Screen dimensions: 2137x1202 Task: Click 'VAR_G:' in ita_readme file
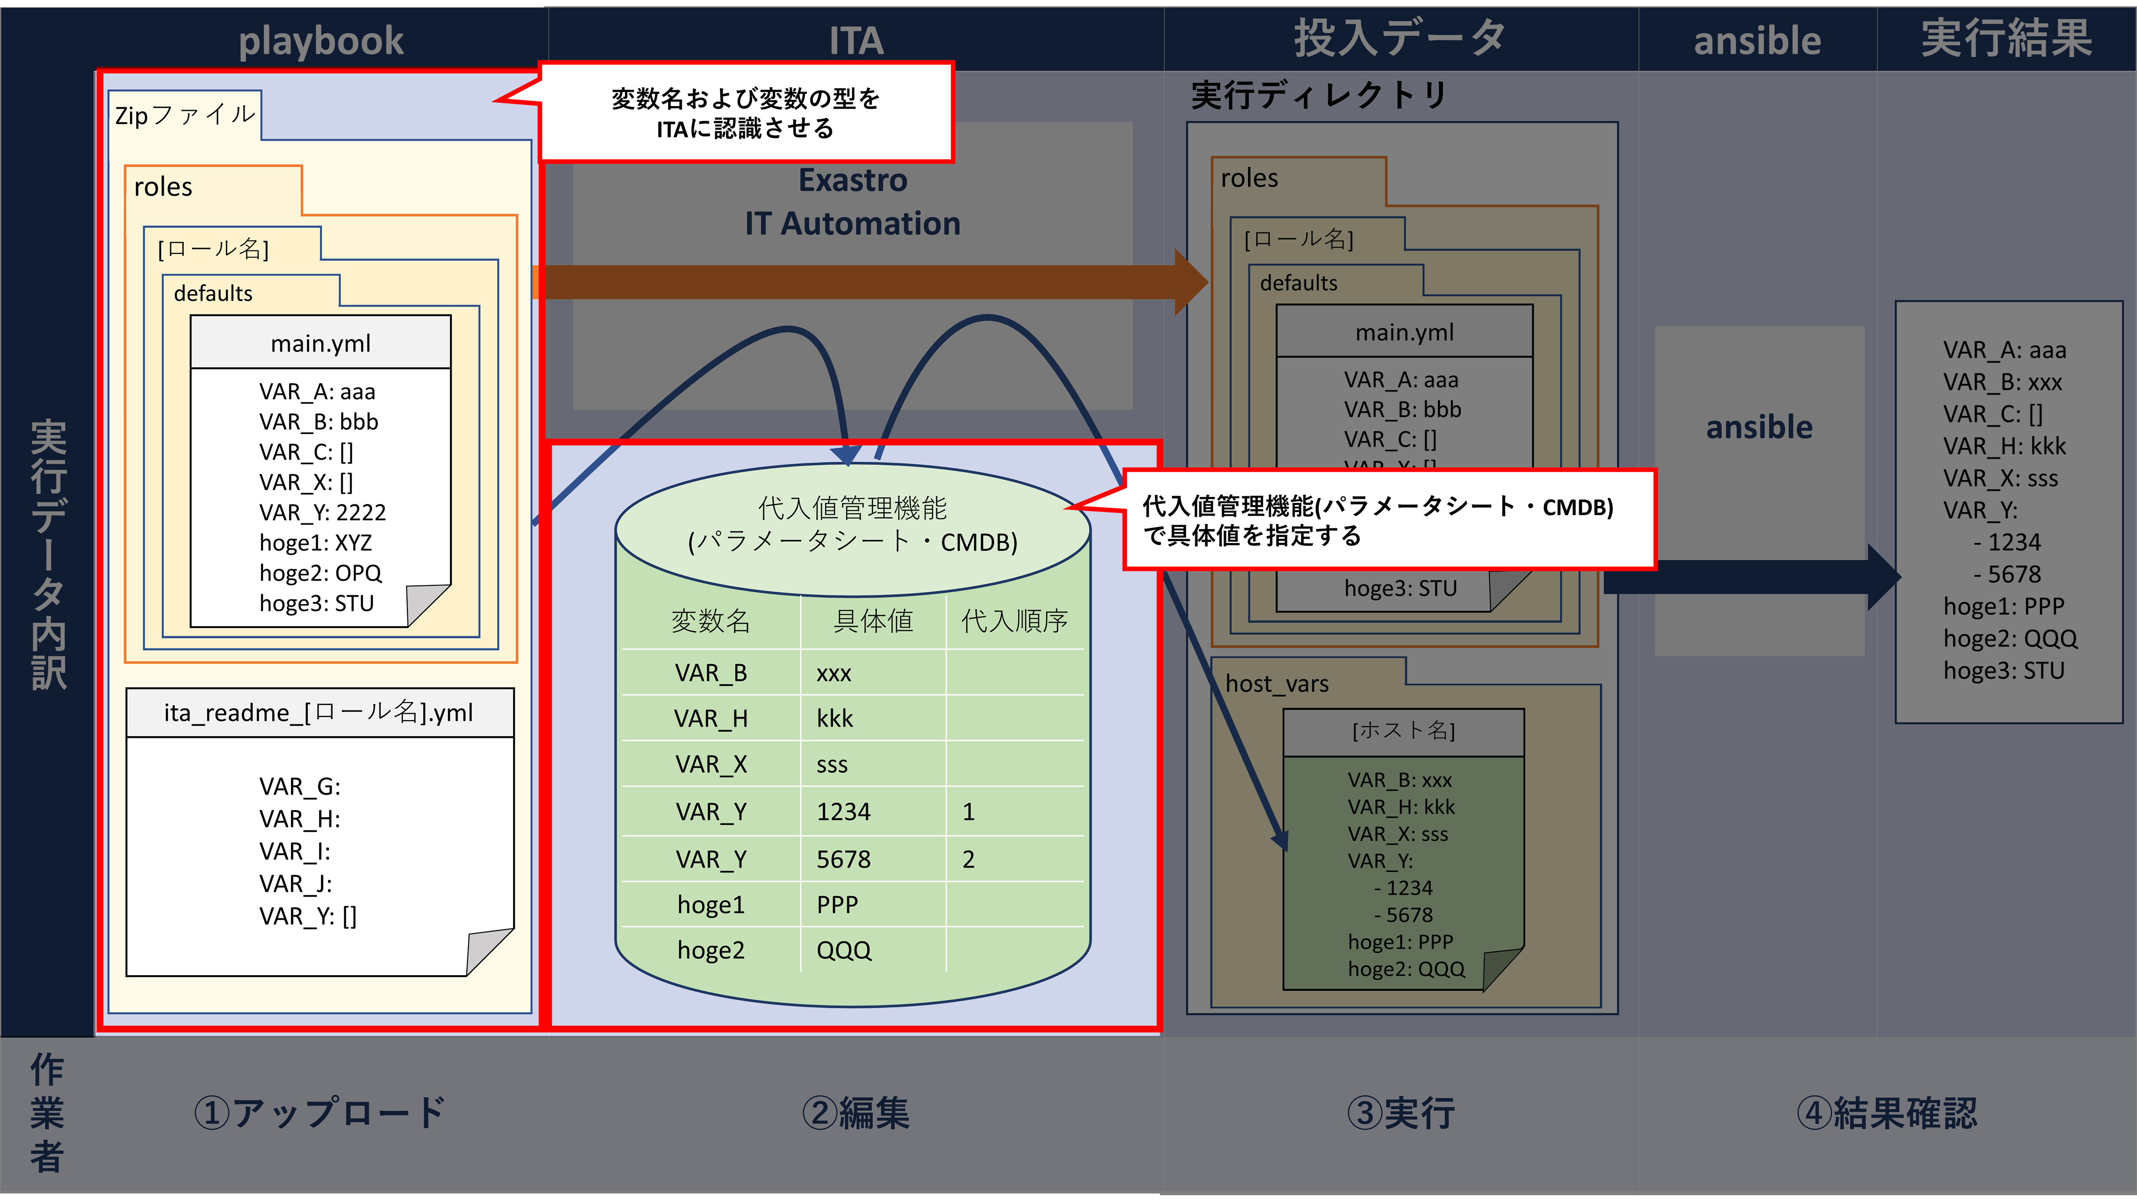pos(300,786)
